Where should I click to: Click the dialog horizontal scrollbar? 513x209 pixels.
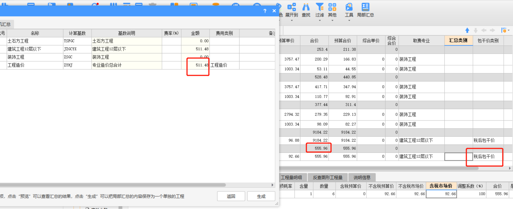coord(113,185)
